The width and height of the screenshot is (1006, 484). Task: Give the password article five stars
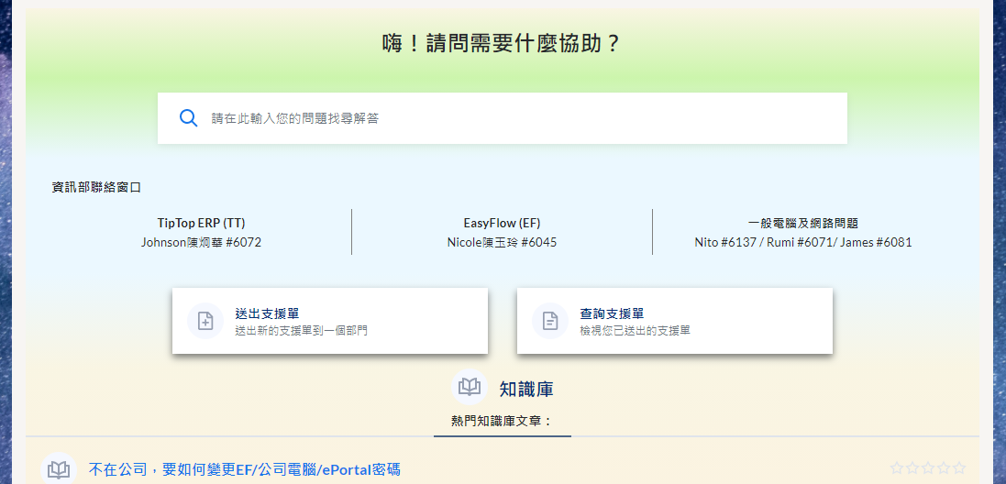click(959, 468)
